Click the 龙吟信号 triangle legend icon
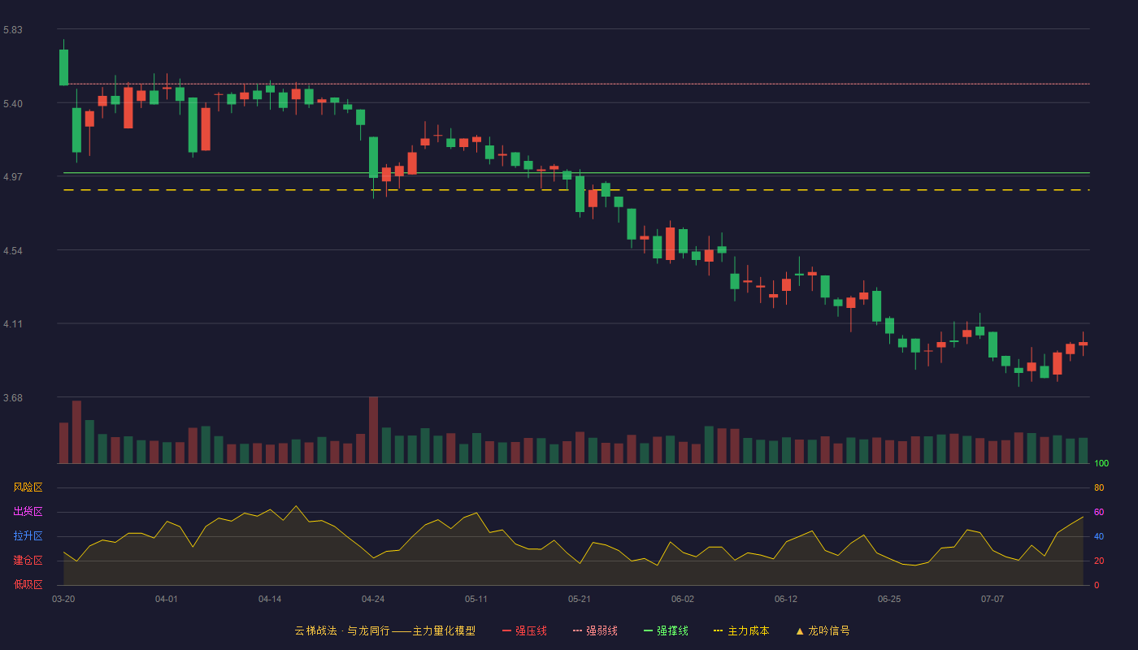Screen dimensions: 1138x650 pos(800,630)
